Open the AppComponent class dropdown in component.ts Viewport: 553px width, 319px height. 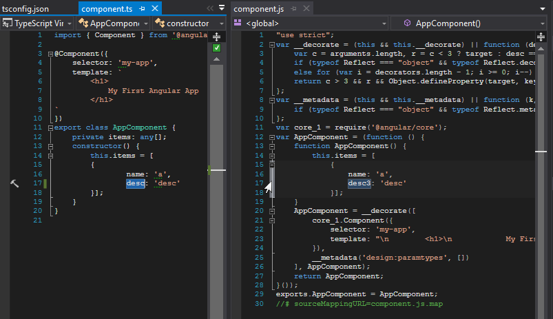coord(114,23)
